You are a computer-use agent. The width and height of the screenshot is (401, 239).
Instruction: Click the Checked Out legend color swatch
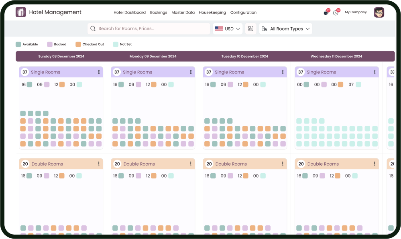[78, 45]
